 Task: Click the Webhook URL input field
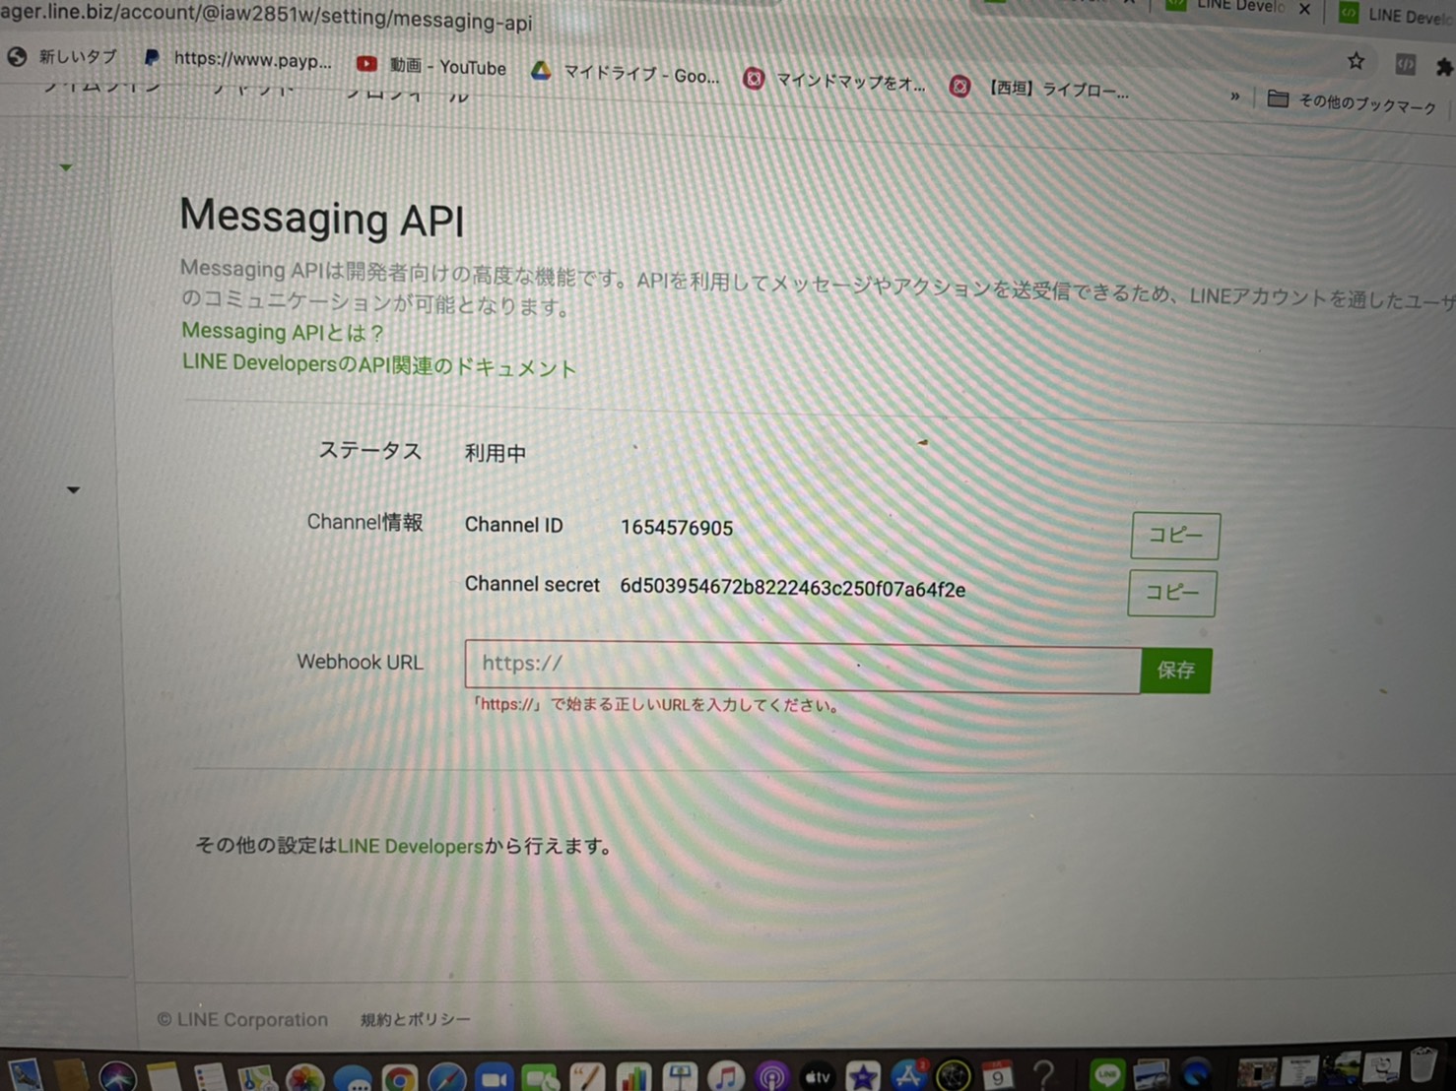[803, 667]
